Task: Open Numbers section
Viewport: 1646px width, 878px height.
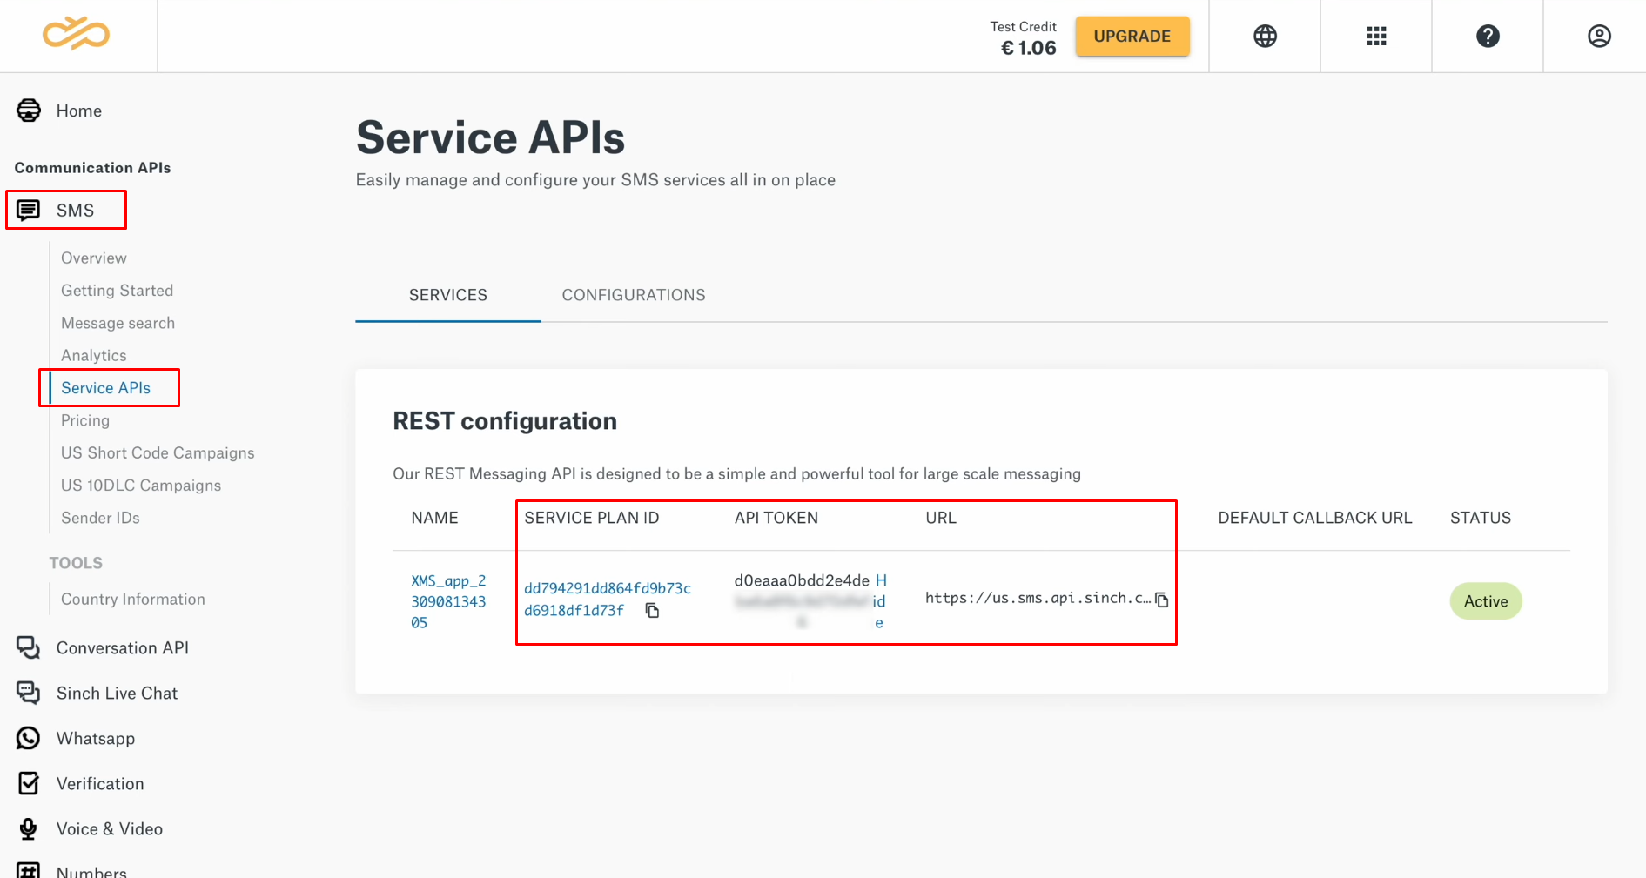Action: click(x=91, y=871)
